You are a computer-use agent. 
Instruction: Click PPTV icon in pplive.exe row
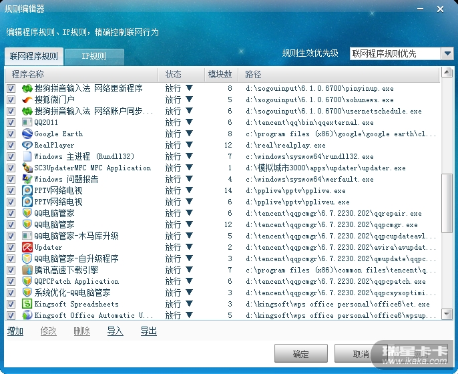27,190
